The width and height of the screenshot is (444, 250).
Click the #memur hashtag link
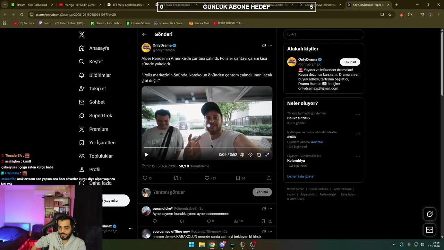[317, 142]
